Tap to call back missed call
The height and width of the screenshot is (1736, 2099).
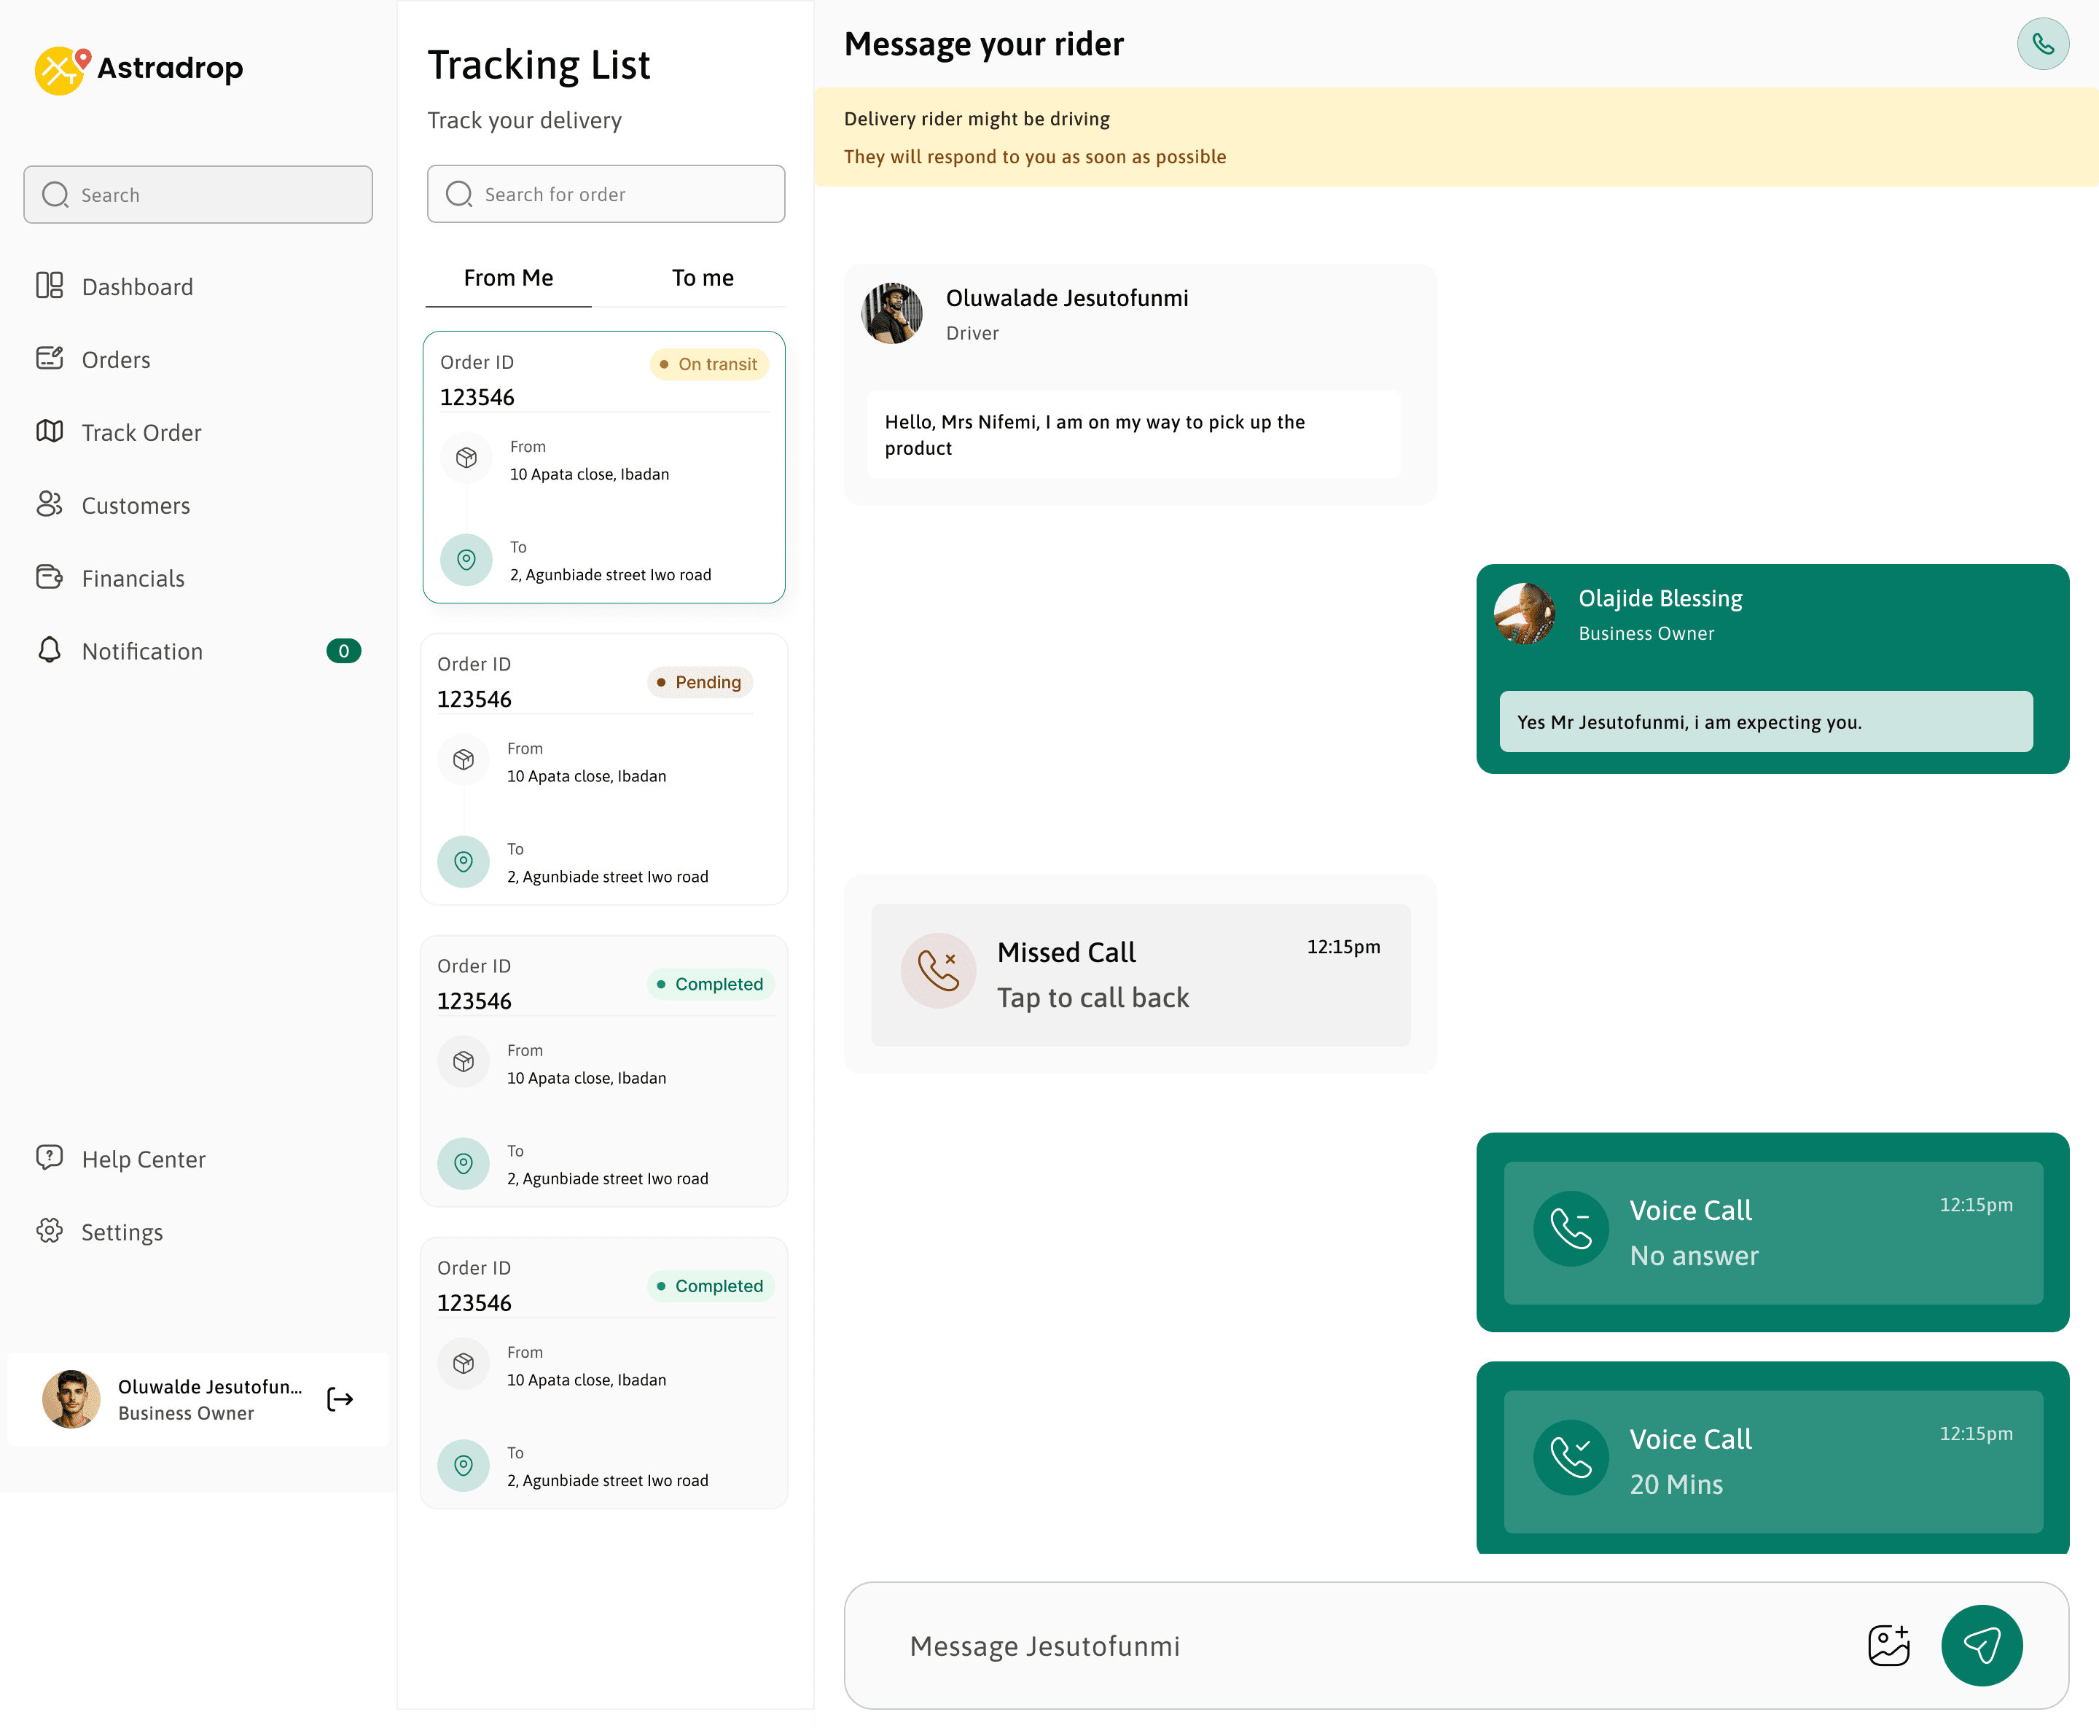tap(1093, 998)
